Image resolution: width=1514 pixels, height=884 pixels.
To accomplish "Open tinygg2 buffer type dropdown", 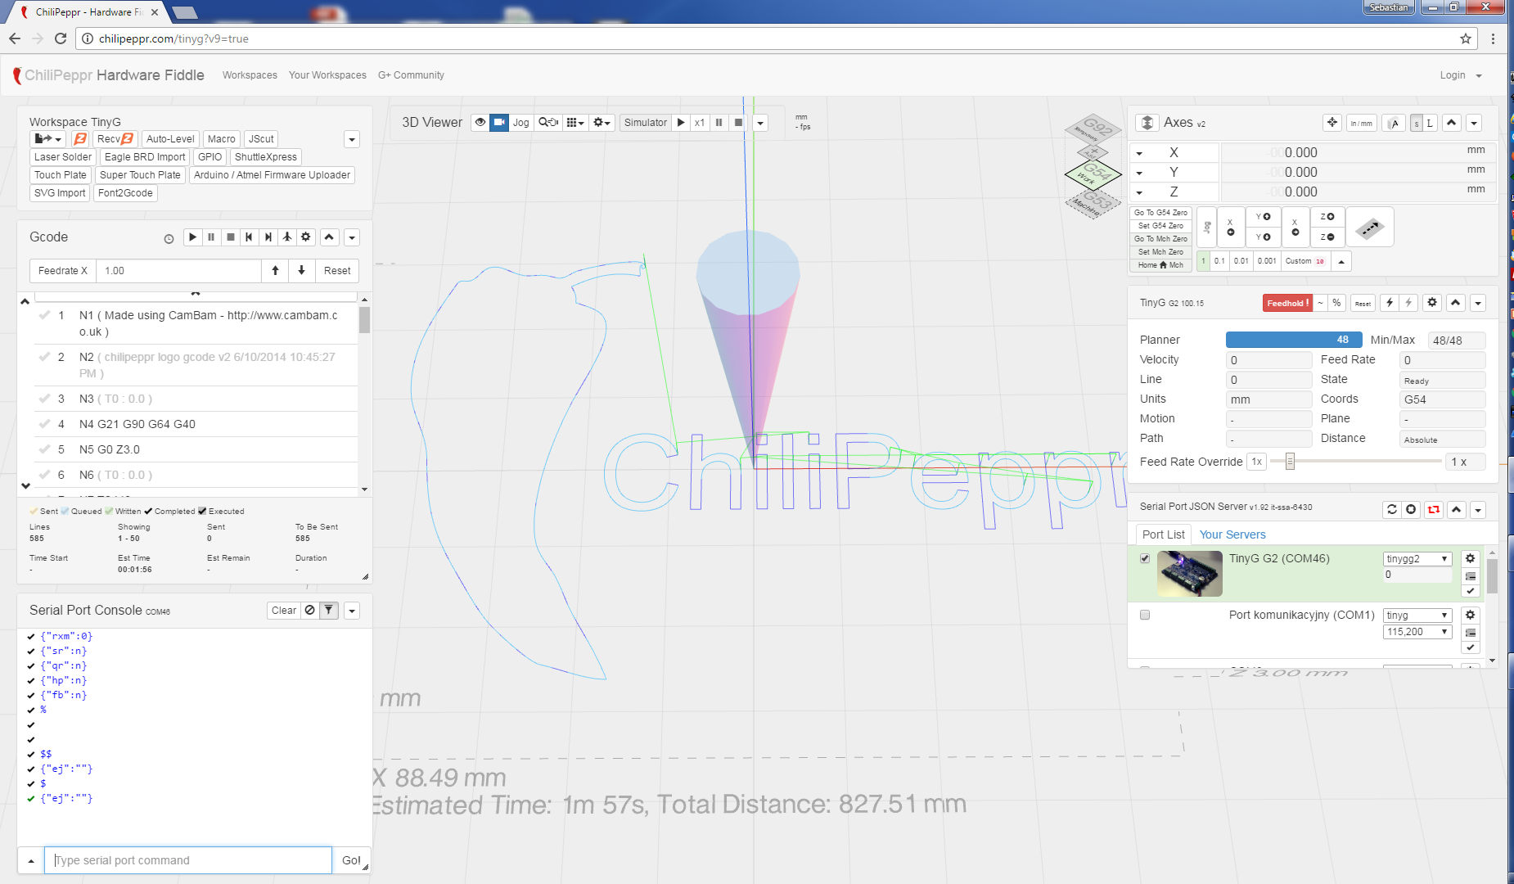I will (x=1417, y=559).
